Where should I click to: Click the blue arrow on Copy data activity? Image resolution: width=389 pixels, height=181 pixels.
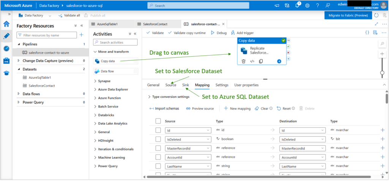[x=279, y=61]
